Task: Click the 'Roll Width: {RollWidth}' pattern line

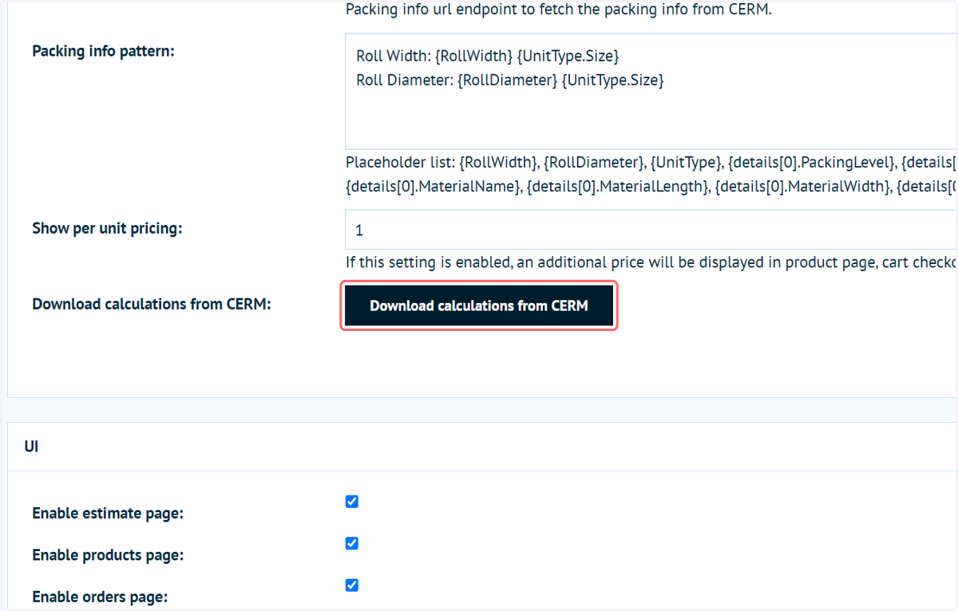Action: point(488,56)
